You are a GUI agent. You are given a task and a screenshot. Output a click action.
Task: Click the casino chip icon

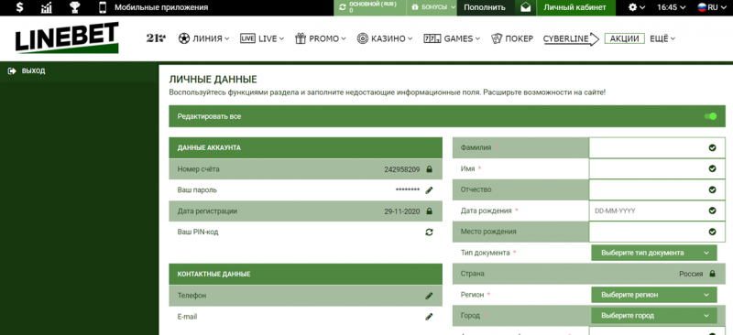tap(362, 38)
